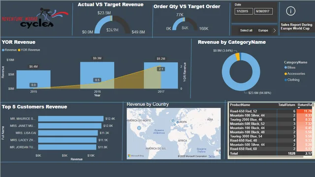315x177 pixels.
Task: Click the ReturnRate column header
Action: (305, 105)
